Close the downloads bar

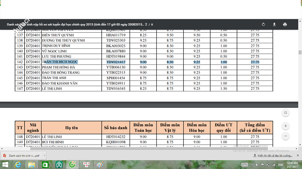[297, 155]
